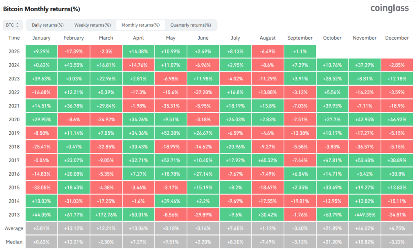This screenshot has height=250, width=419.
Task: Select the +65.32% August 2017 cell
Action: 267,160
